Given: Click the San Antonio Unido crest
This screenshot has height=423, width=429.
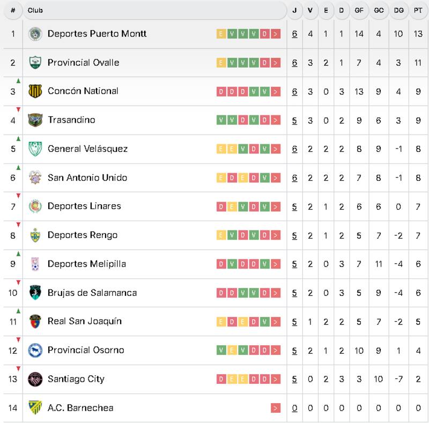Looking at the screenshot, I should click(x=34, y=177).
